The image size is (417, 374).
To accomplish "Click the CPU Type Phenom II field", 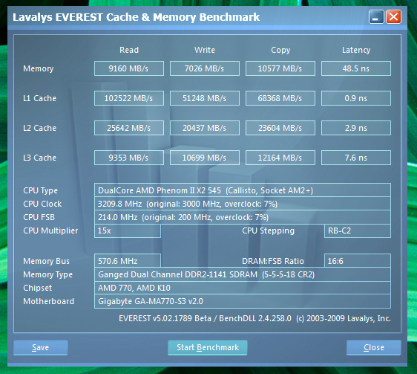I will pyautogui.click(x=243, y=190).
